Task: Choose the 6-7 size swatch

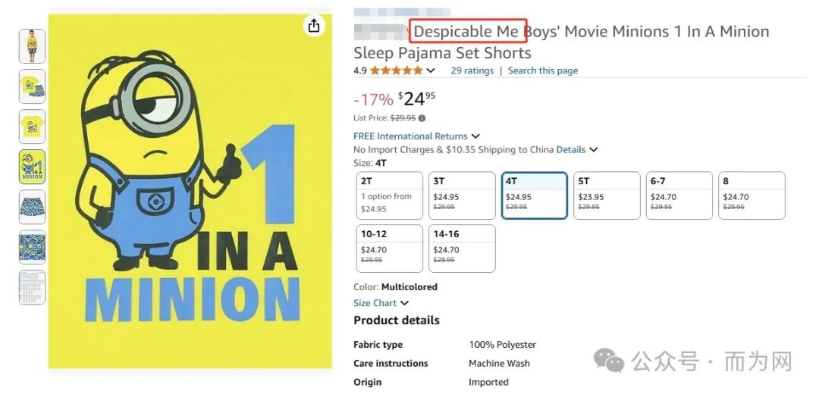Action: pos(679,195)
